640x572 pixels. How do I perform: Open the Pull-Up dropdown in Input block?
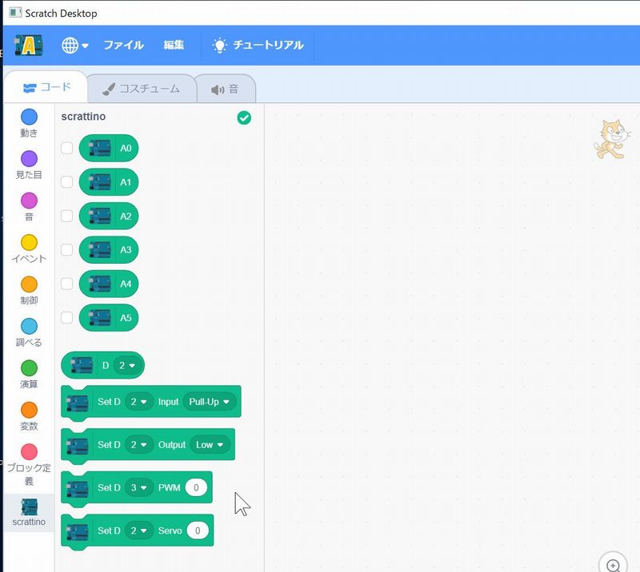(x=210, y=401)
